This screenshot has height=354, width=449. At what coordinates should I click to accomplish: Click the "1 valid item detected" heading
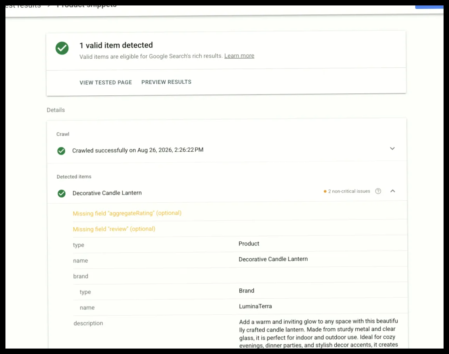click(x=116, y=45)
